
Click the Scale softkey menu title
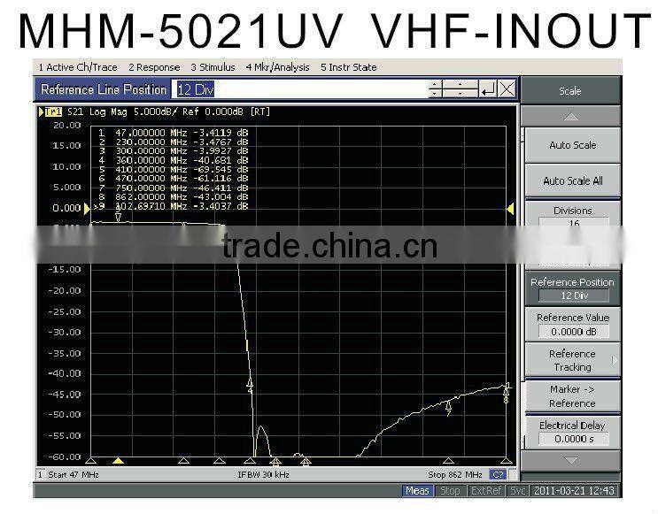[569, 91]
